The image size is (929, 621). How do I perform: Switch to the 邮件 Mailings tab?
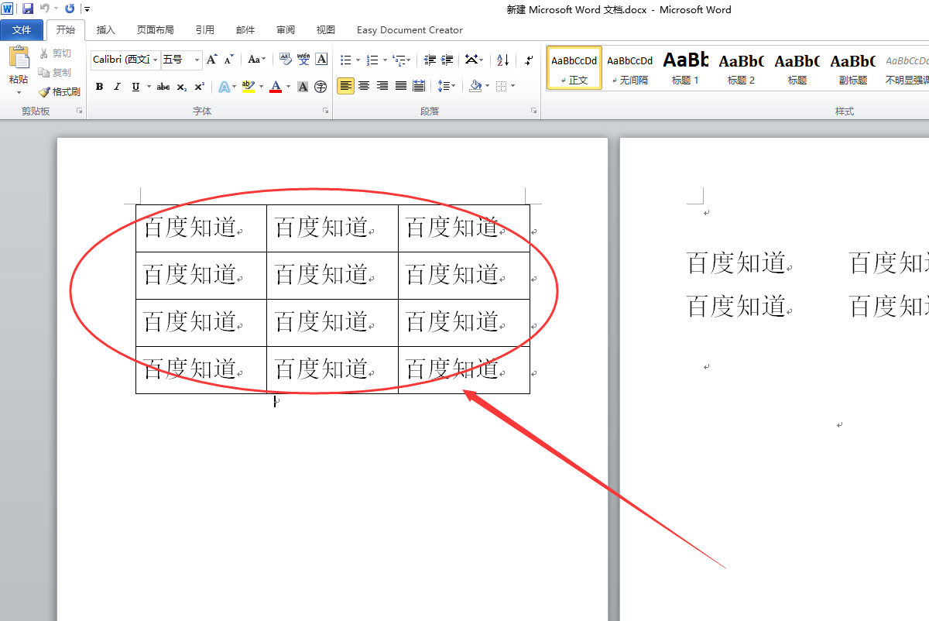pos(245,30)
